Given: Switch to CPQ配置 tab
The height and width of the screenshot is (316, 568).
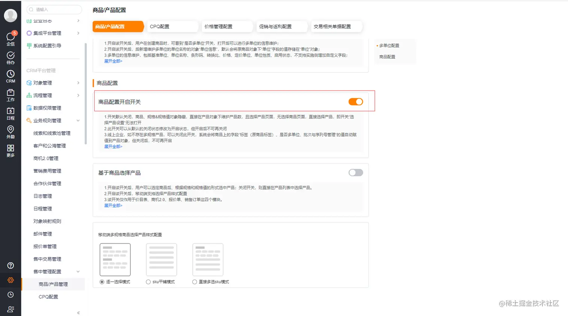Looking at the screenshot, I should [172, 26].
